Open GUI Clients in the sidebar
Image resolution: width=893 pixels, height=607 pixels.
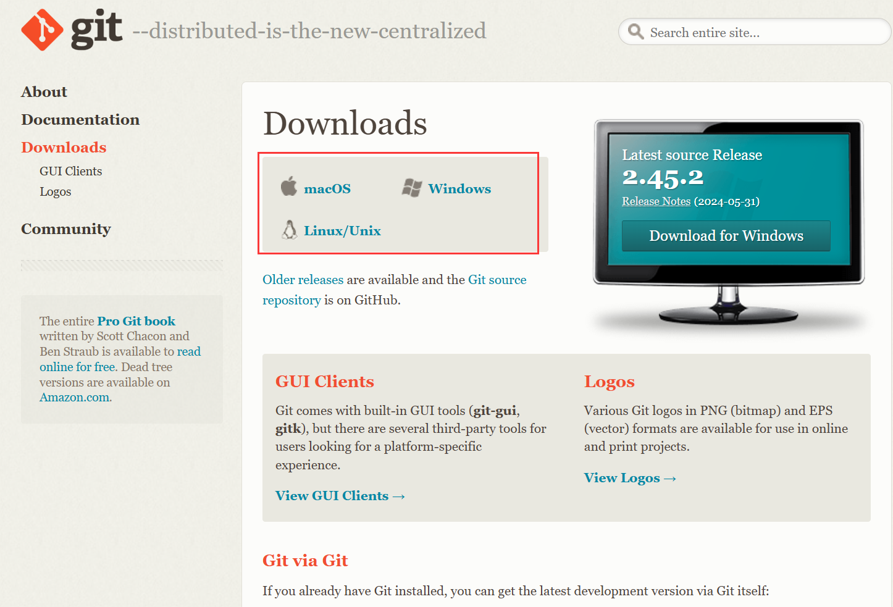click(x=71, y=171)
